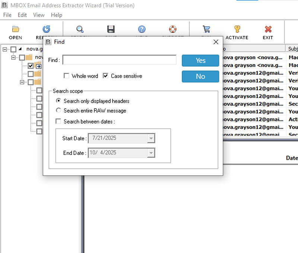This screenshot has width=298, height=253.
Task: Click the Buy shopping cart icon
Action: pos(206,29)
